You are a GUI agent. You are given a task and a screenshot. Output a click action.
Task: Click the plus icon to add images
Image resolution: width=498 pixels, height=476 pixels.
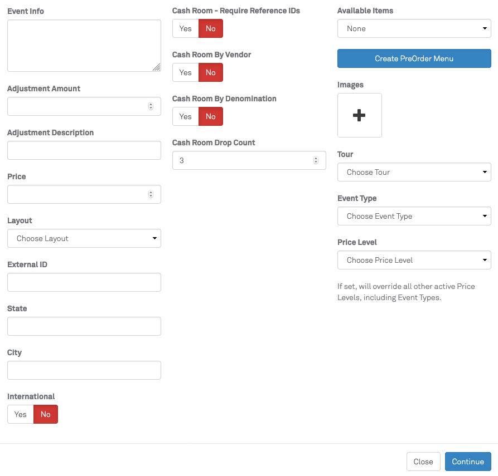(359, 115)
